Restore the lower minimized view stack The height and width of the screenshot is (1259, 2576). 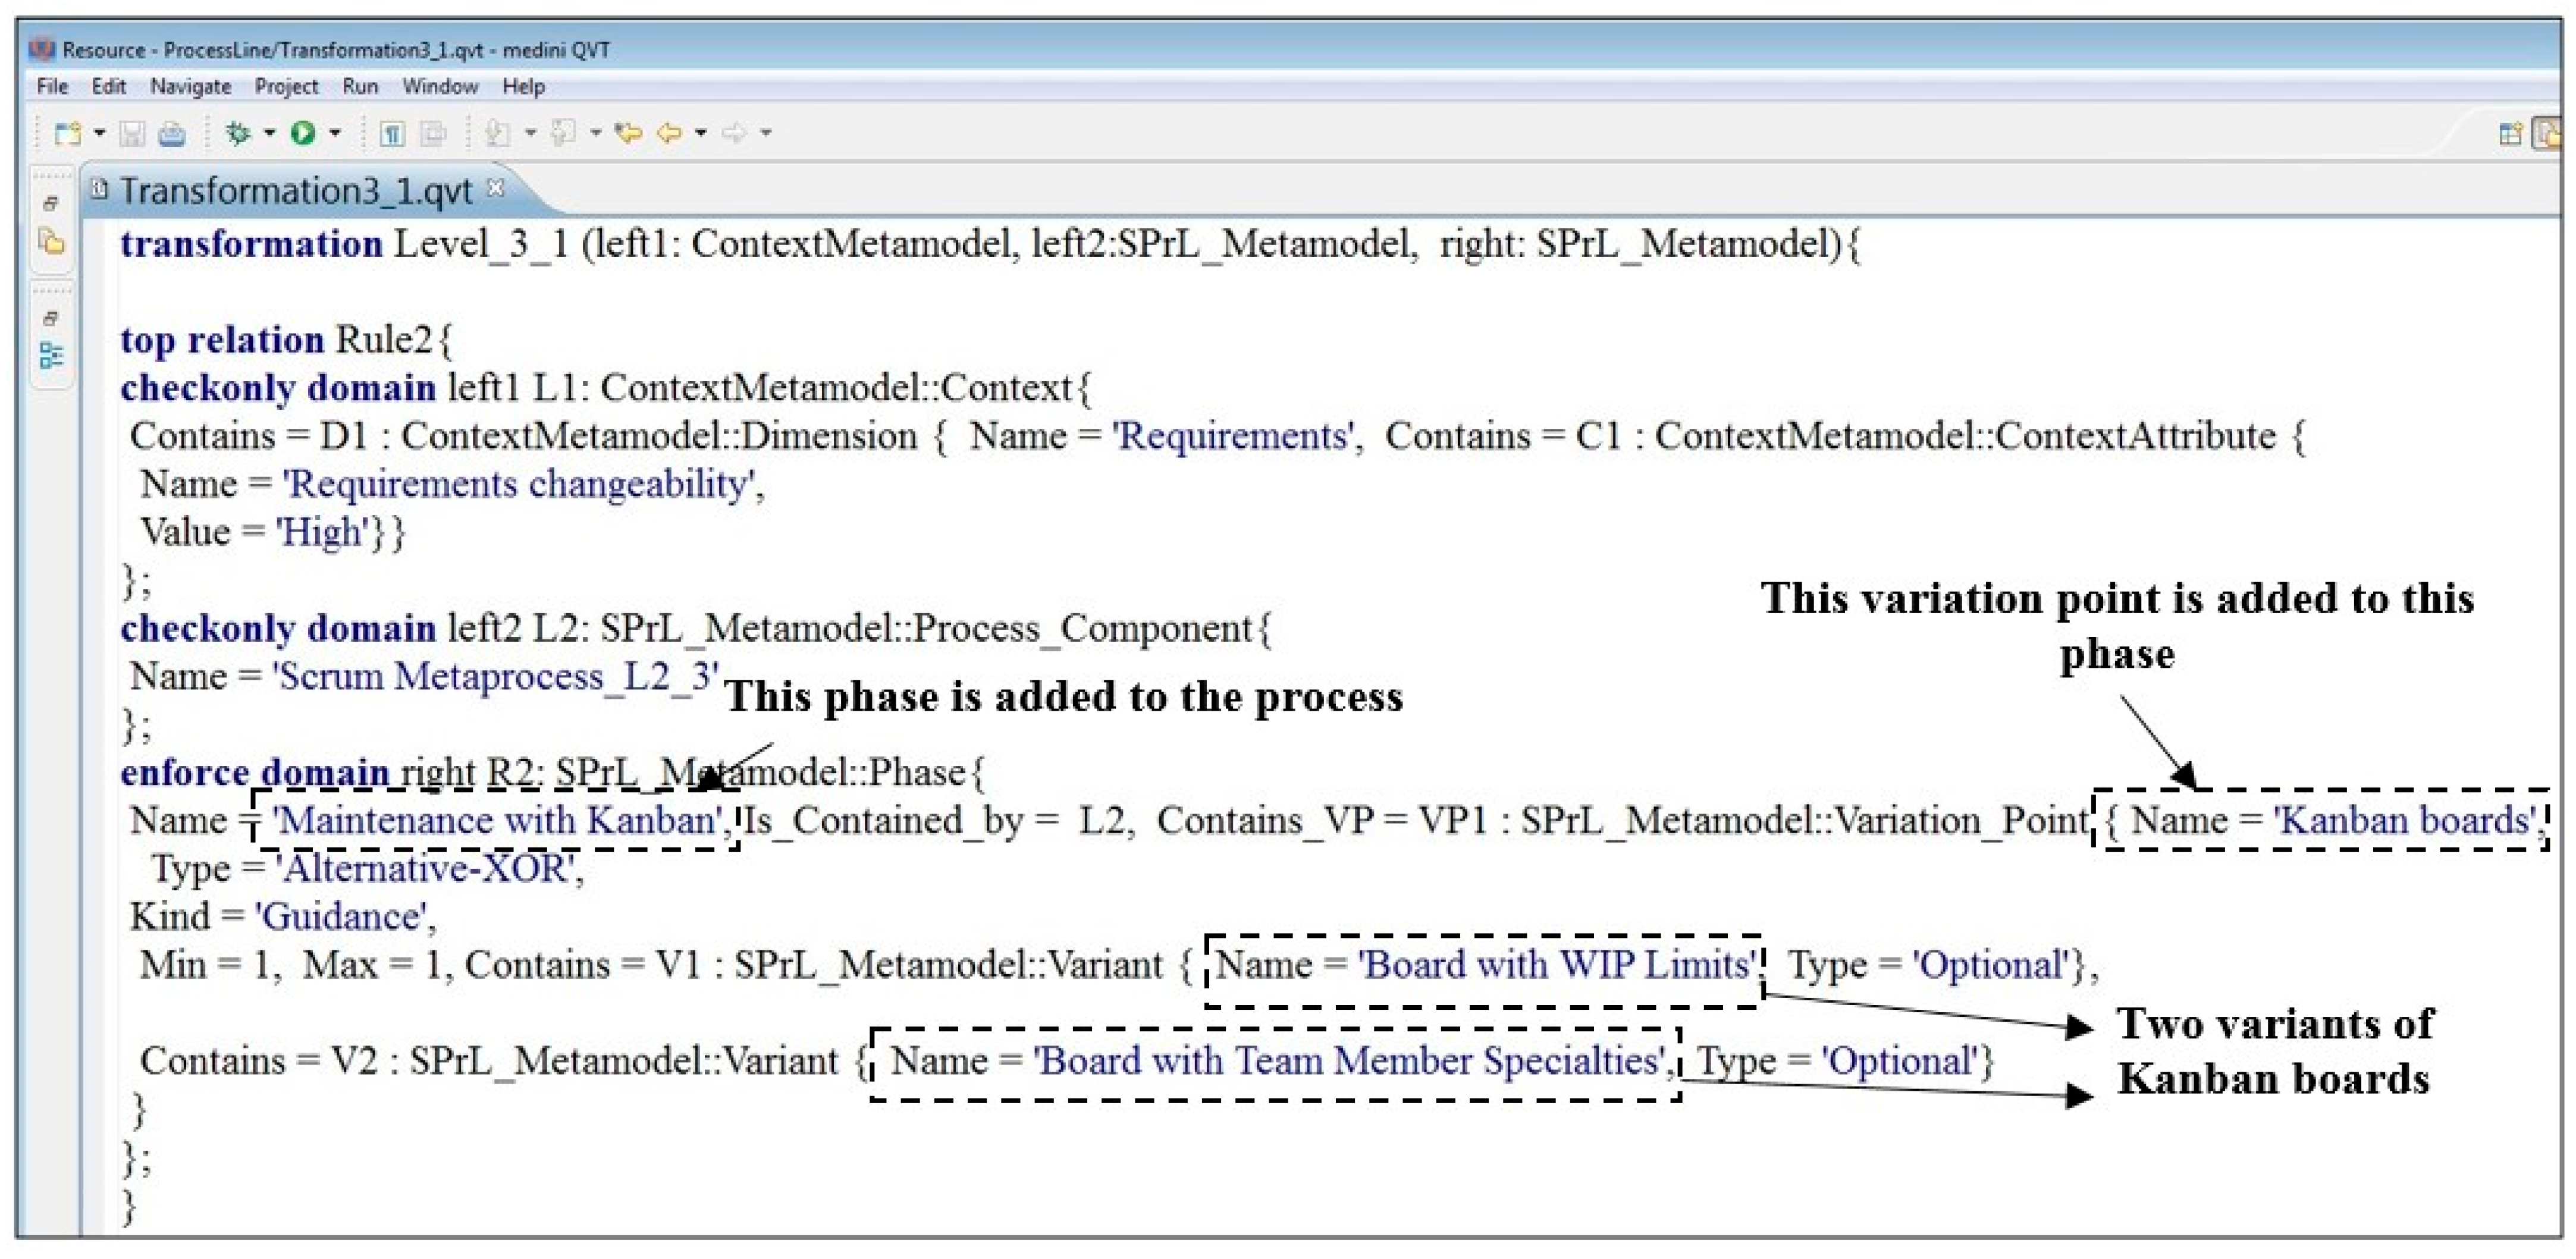pos(51,319)
